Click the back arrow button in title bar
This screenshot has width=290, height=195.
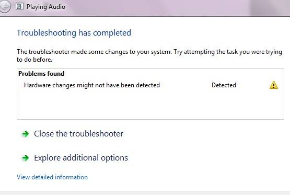tap(5, 7)
